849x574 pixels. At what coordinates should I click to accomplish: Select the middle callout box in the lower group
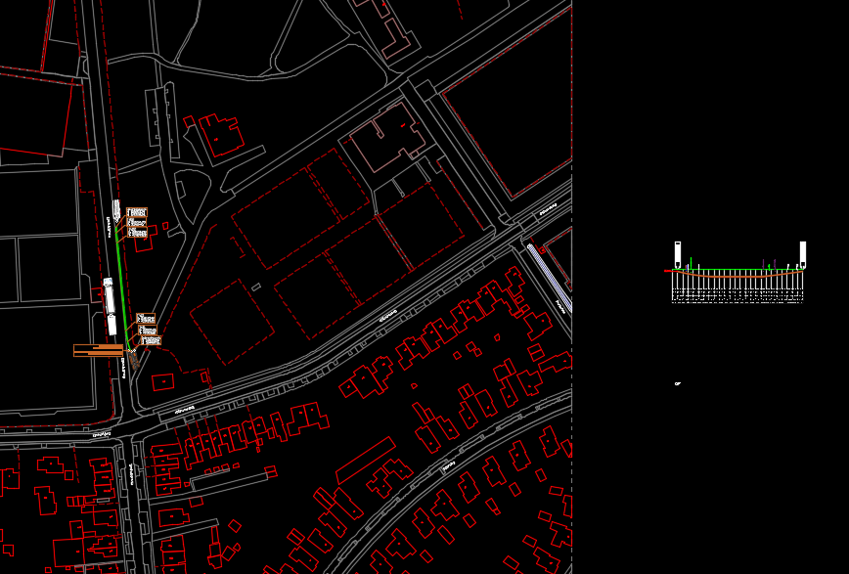pyautogui.click(x=148, y=330)
